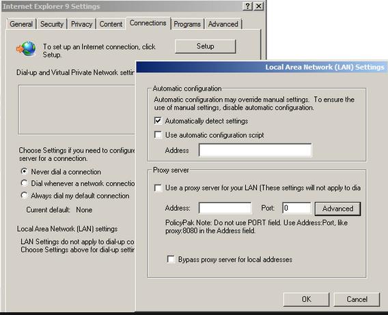Click the Setup button

coord(205,46)
